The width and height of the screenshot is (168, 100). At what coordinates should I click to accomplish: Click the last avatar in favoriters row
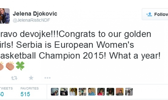pos(129,92)
